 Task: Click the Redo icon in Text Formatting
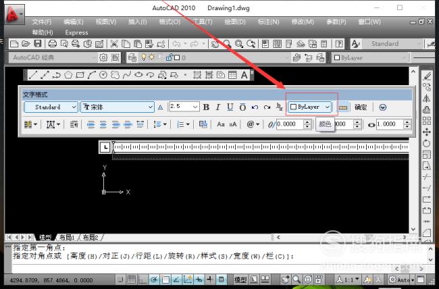click(267, 107)
